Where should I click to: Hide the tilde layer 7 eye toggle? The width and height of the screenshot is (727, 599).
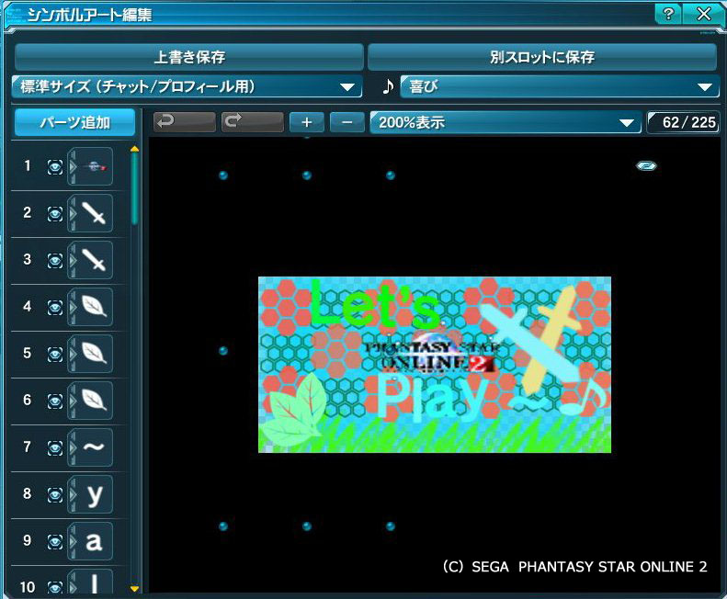[x=55, y=447]
